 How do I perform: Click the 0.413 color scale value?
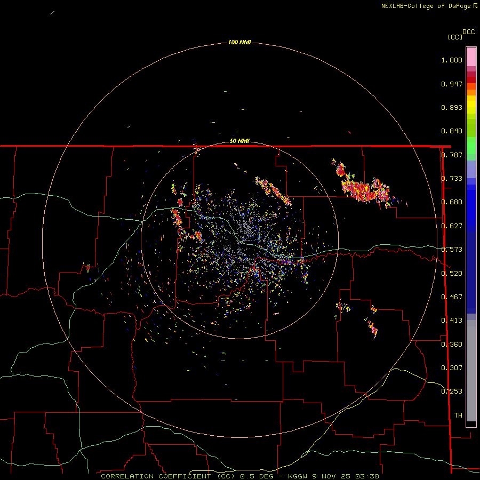[452, 321]
